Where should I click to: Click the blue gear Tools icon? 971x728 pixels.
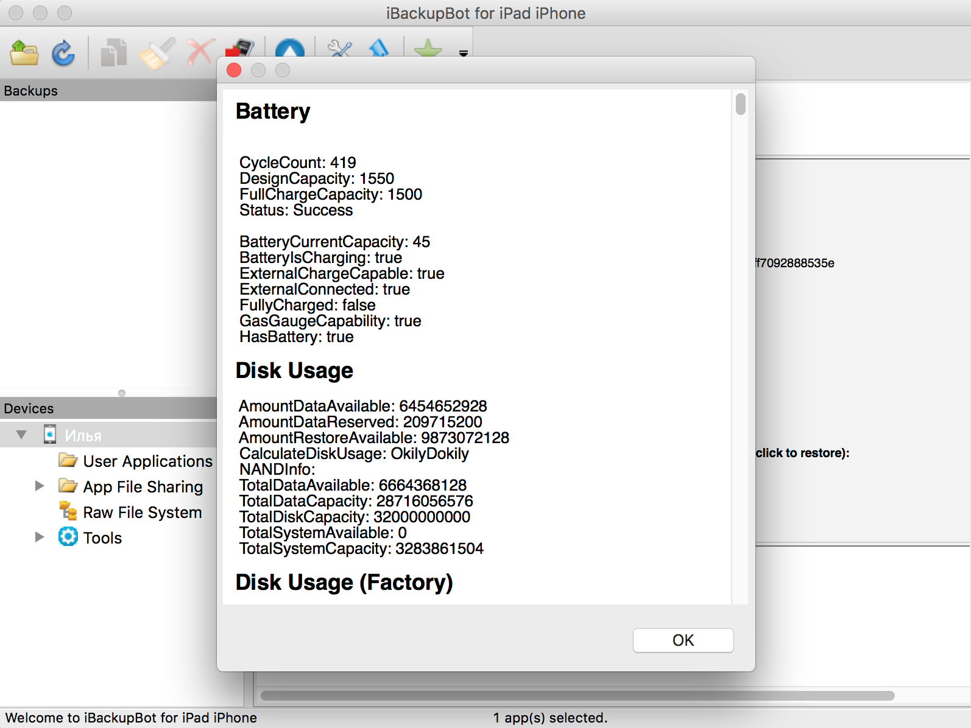(68, 536)
